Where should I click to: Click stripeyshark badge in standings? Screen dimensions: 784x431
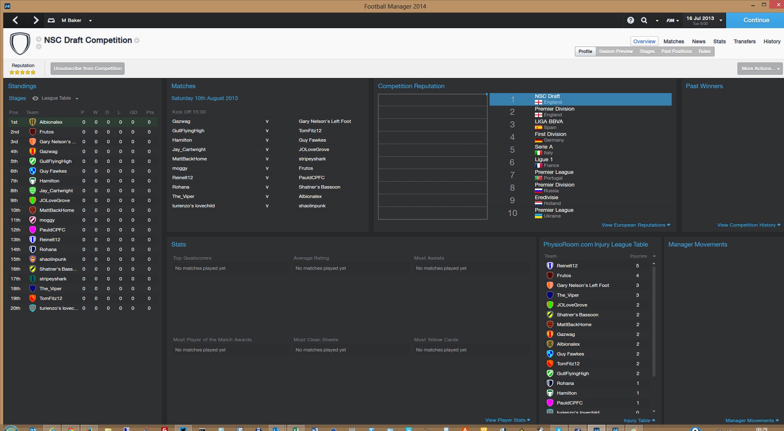click(33, 279)
